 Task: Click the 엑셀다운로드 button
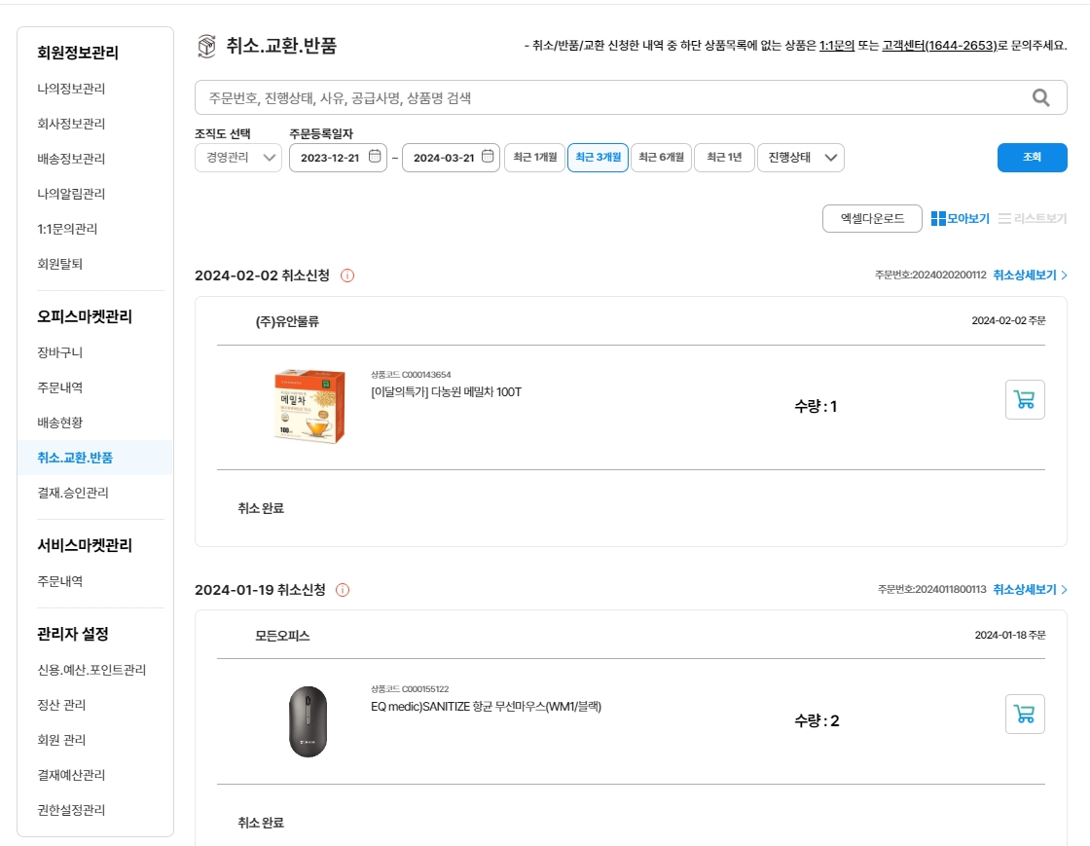[x=872, y=219]
